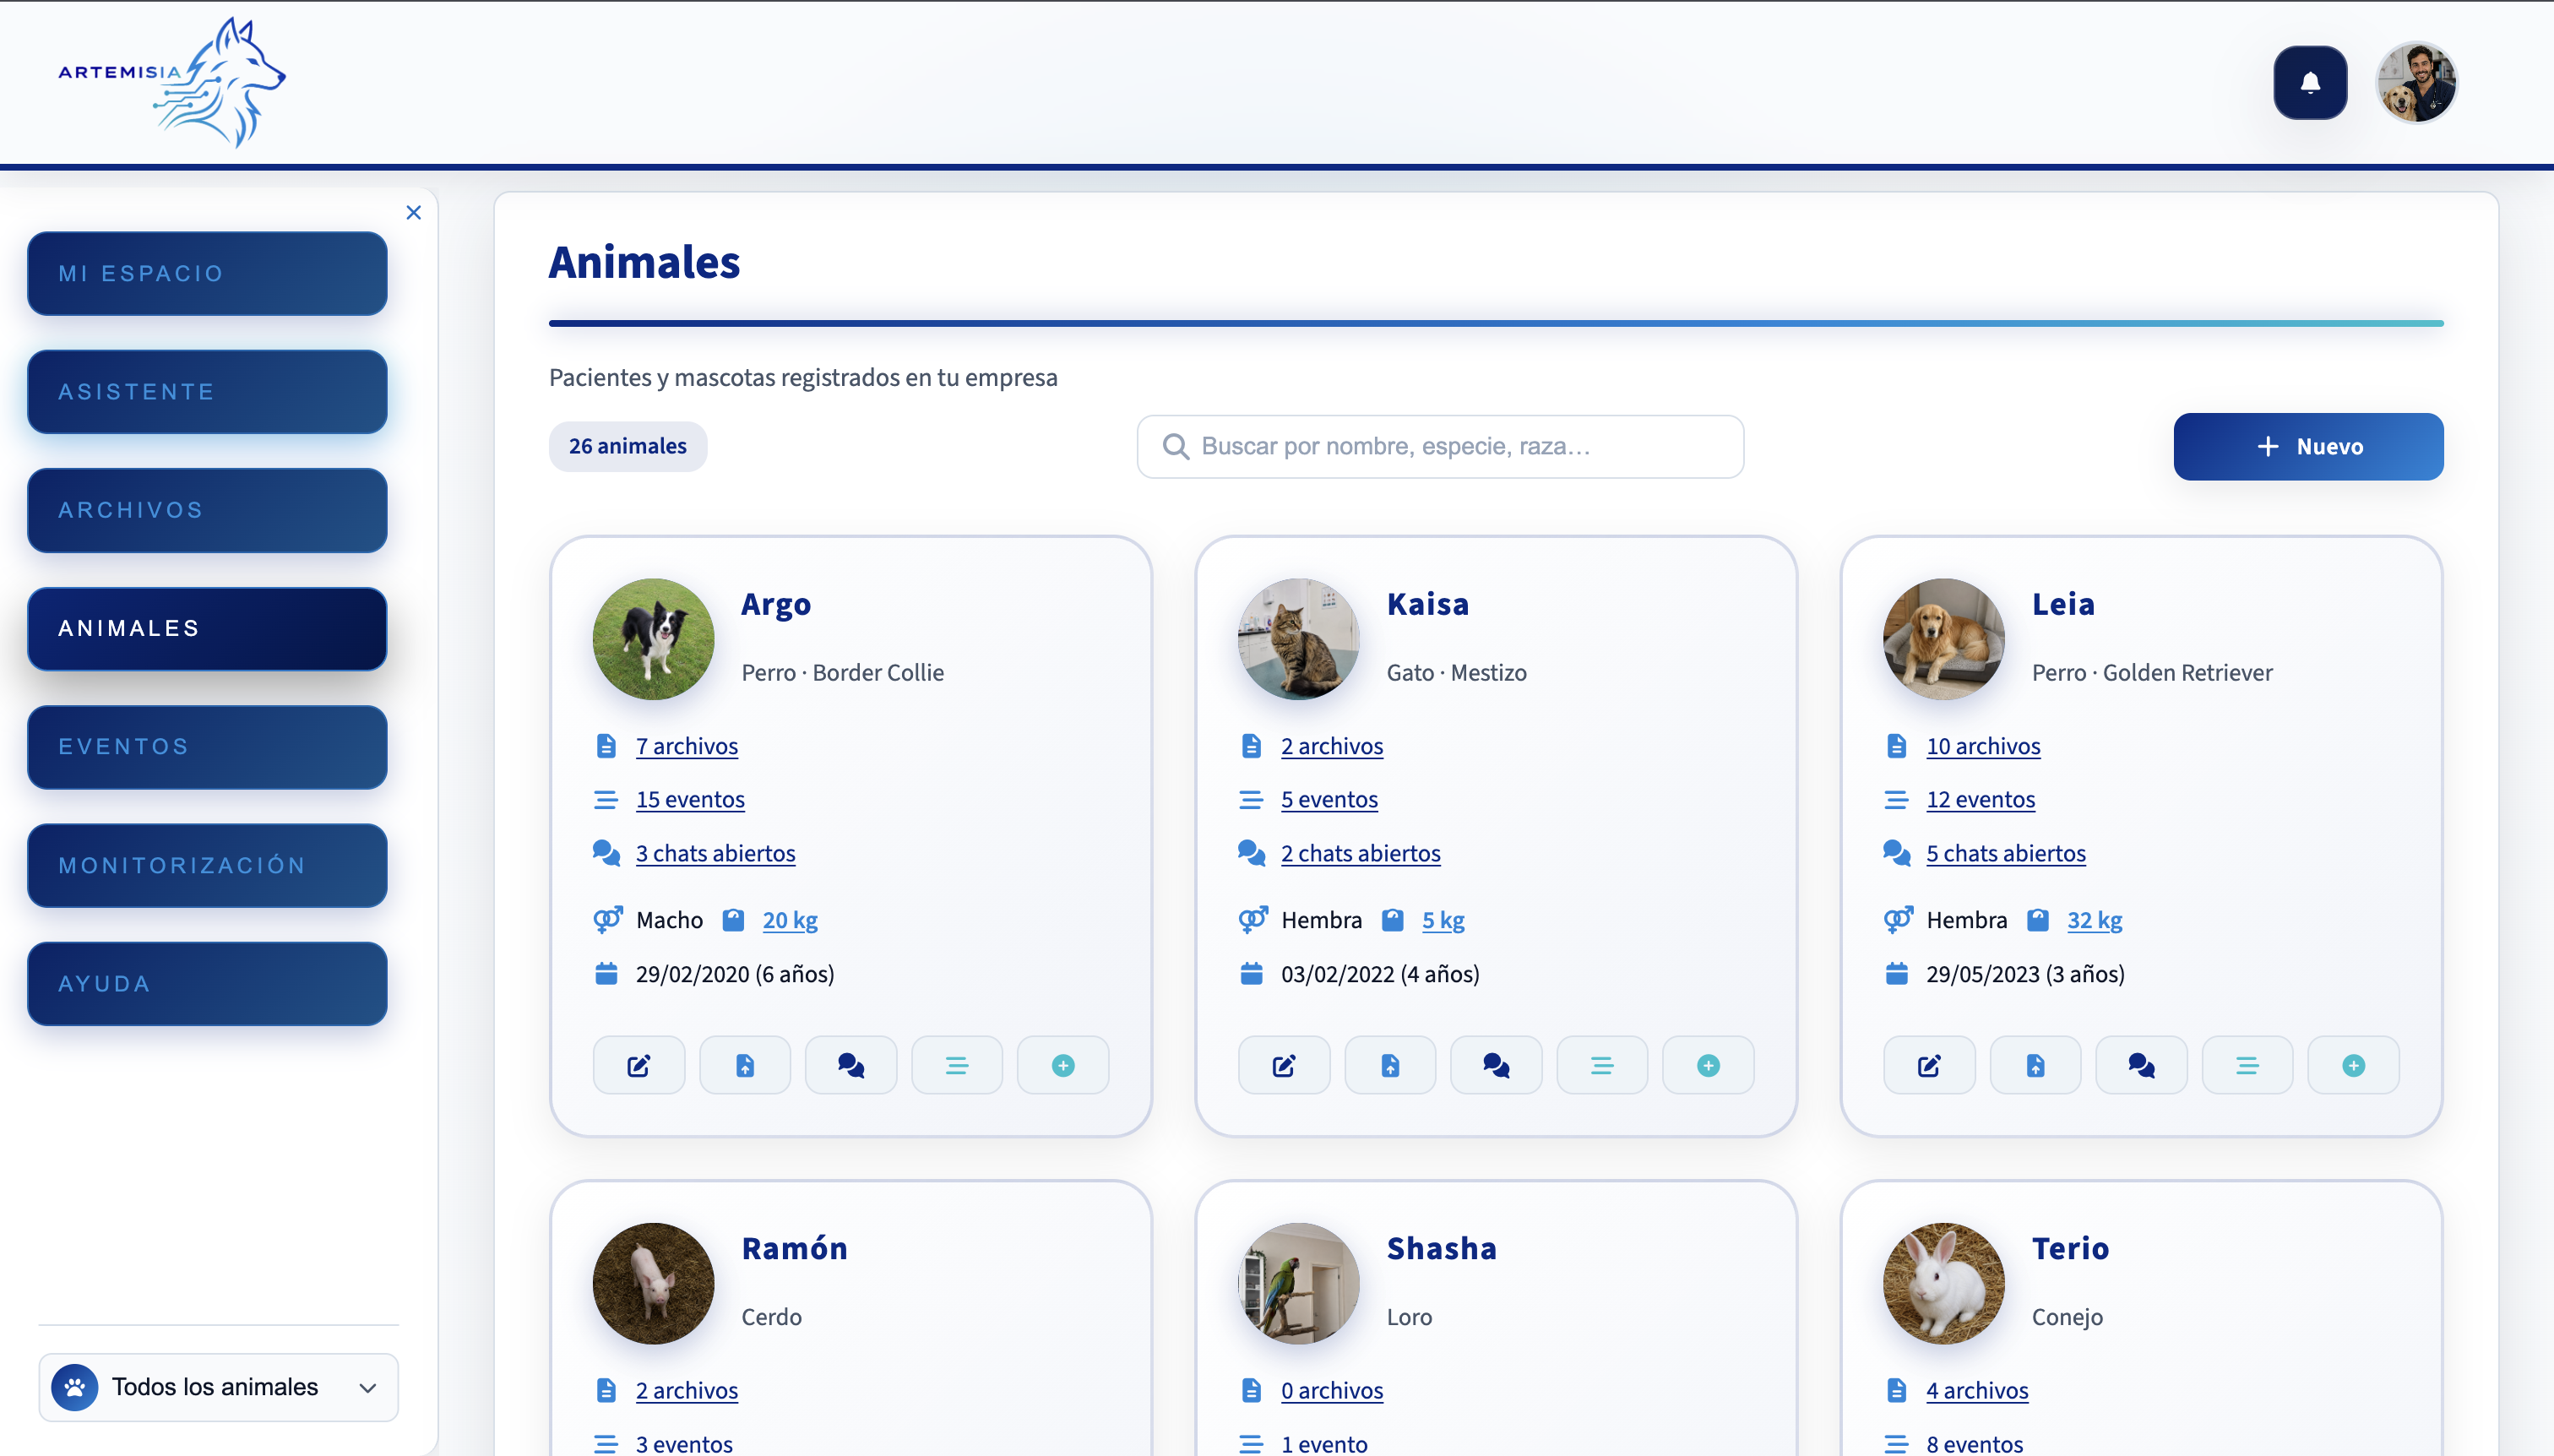Image resolution: width=2554 pixels, height=1456 pixels.
Task: Open Kaisa's 2 archivos link
Action: (1332, 746)
